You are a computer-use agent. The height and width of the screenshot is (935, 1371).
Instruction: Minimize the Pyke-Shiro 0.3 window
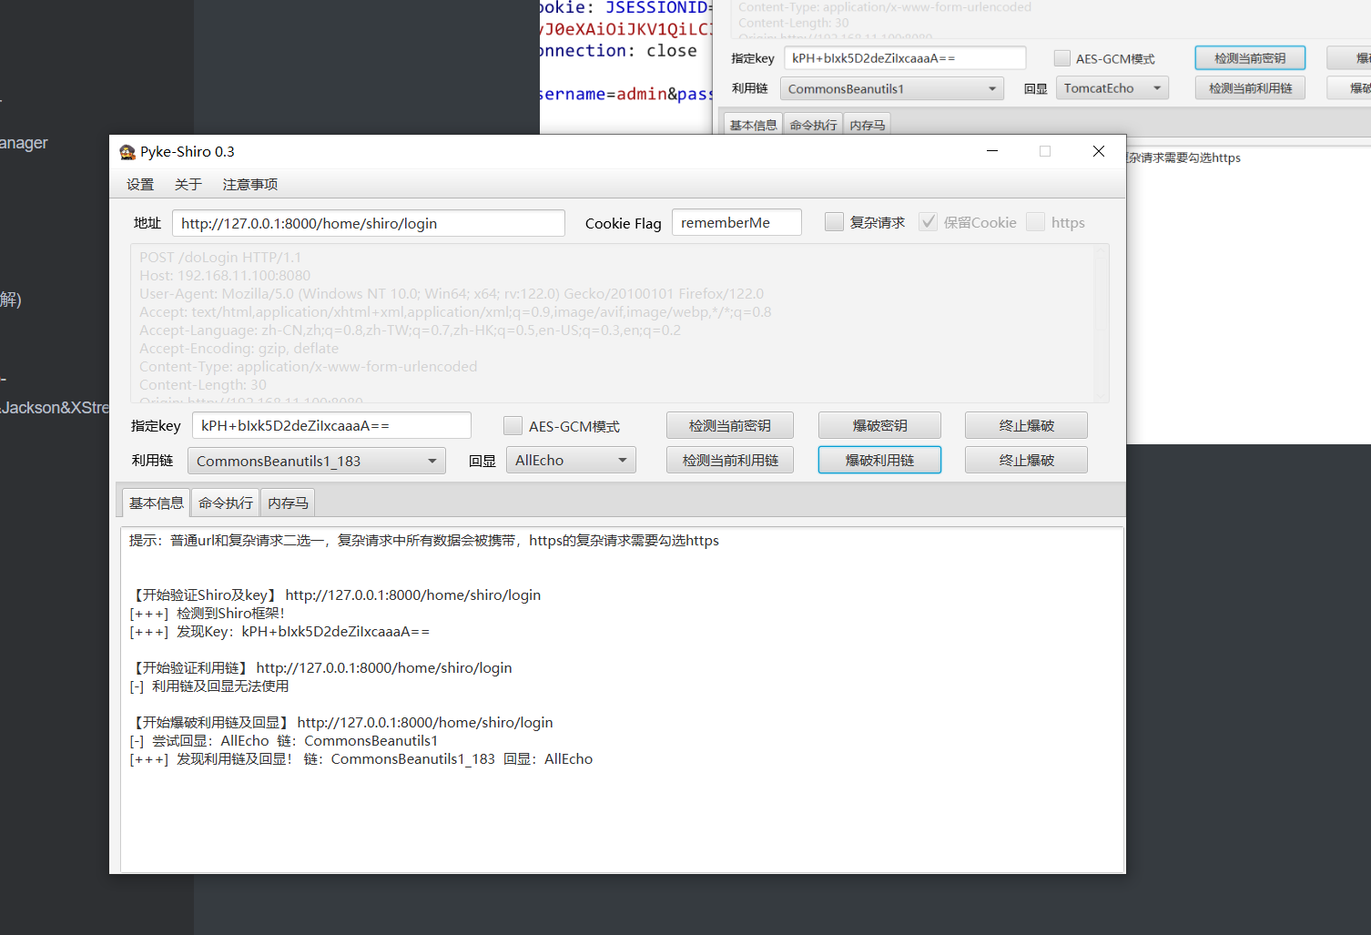click(x=992, y=151)
